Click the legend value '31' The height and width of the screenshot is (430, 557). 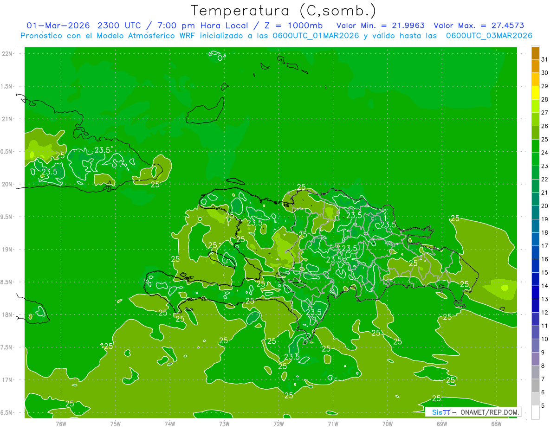(545, 59)
